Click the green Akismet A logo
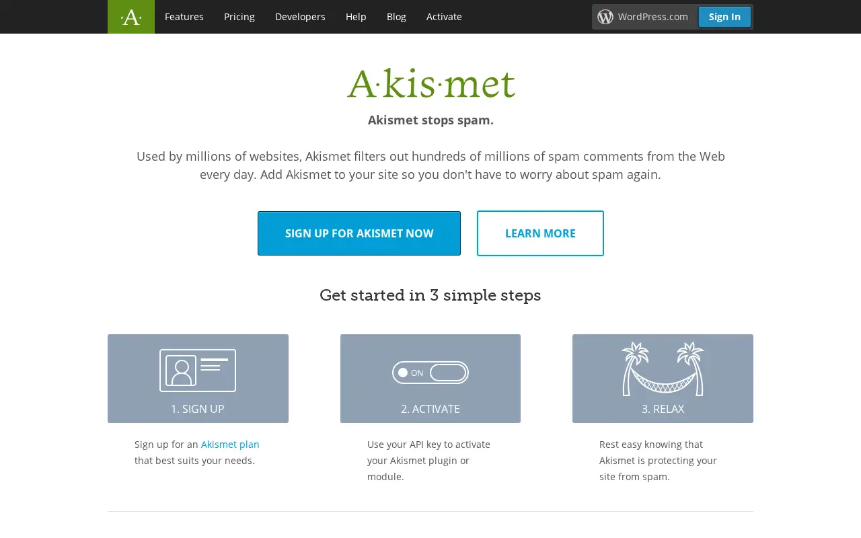Image resolution: width=861 pixels, height=538 pixels. (x=131, y=17)
